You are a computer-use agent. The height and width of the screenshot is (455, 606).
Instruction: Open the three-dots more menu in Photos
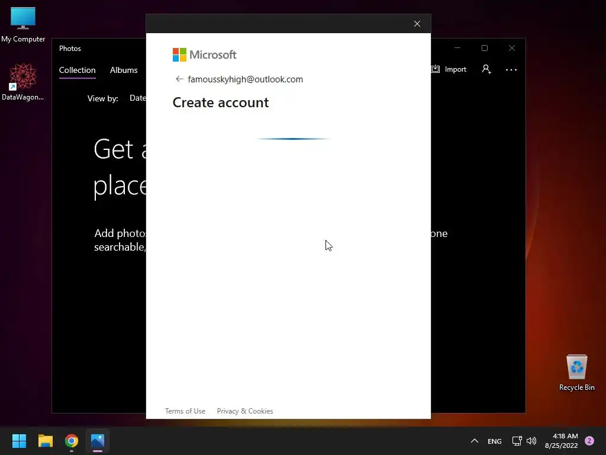pos(511,70)
